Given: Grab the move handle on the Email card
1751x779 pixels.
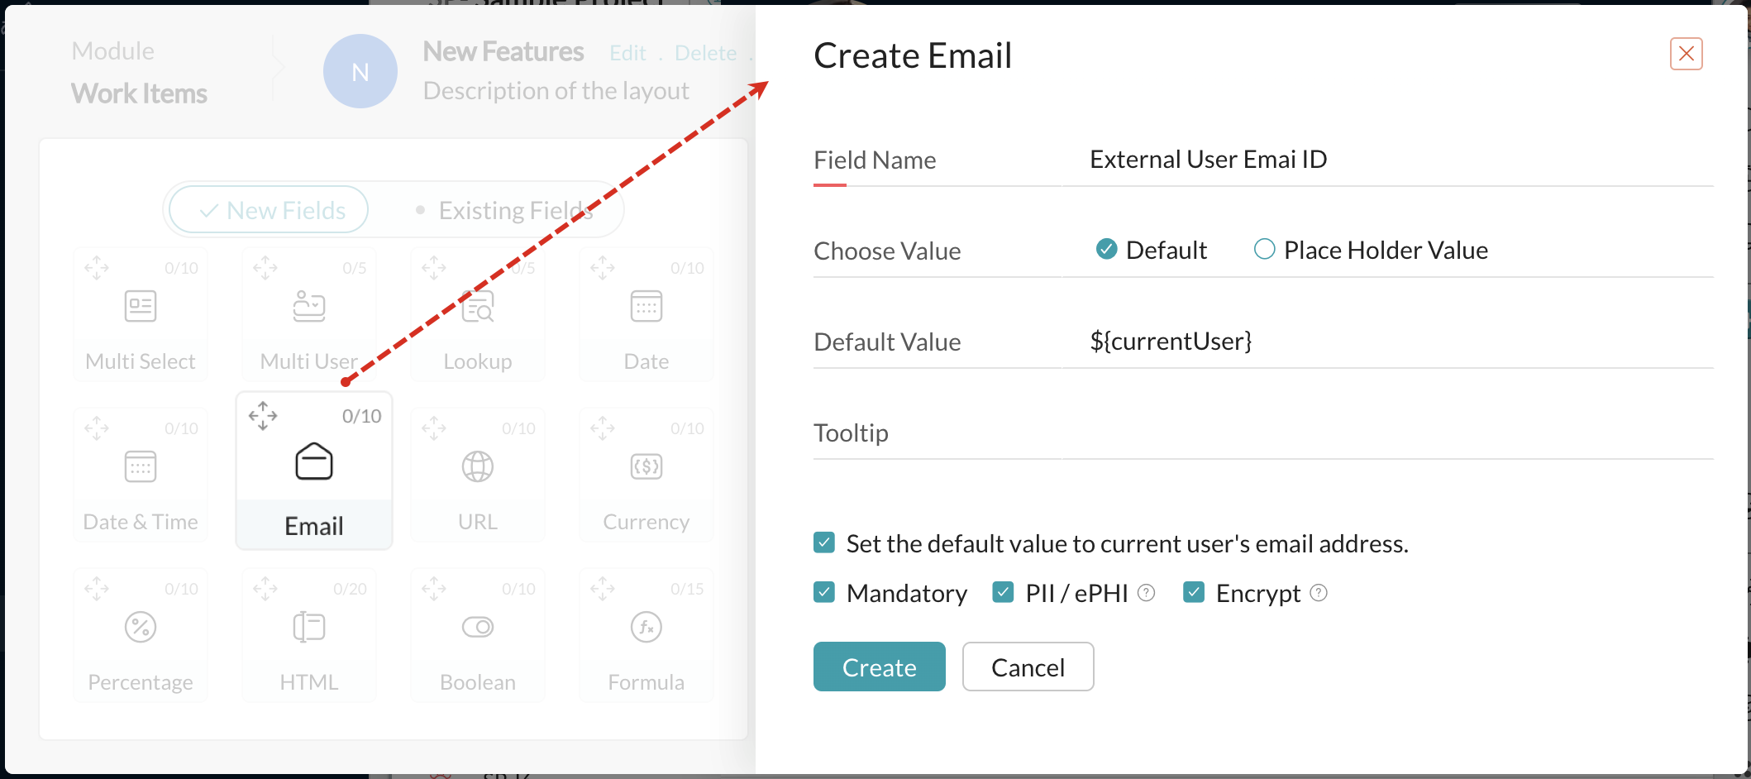Looking at the screenshot, I should (x=263, y=415).
